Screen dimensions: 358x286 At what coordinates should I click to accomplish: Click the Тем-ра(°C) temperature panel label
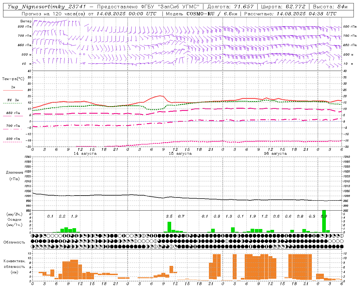13,79
